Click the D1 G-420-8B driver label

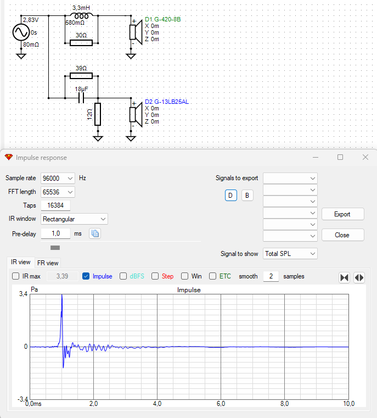click(x=162, y=19)
